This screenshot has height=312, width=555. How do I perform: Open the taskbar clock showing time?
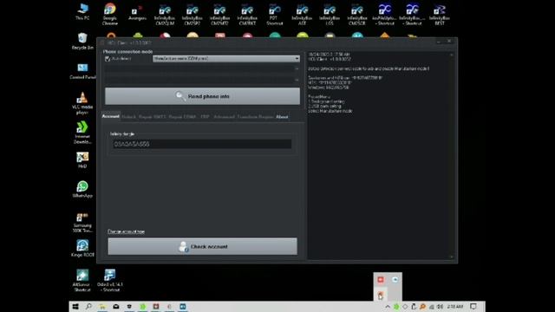(454, 307)
